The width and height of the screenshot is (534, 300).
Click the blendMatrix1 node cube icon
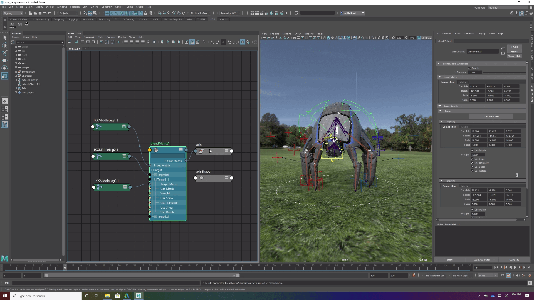[x=156, y=150]
